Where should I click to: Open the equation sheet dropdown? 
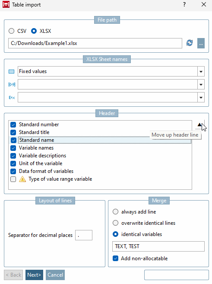tap(201, 97)
